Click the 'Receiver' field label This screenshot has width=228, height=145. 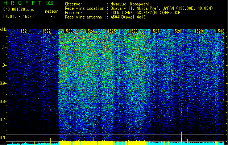[74, 13]
